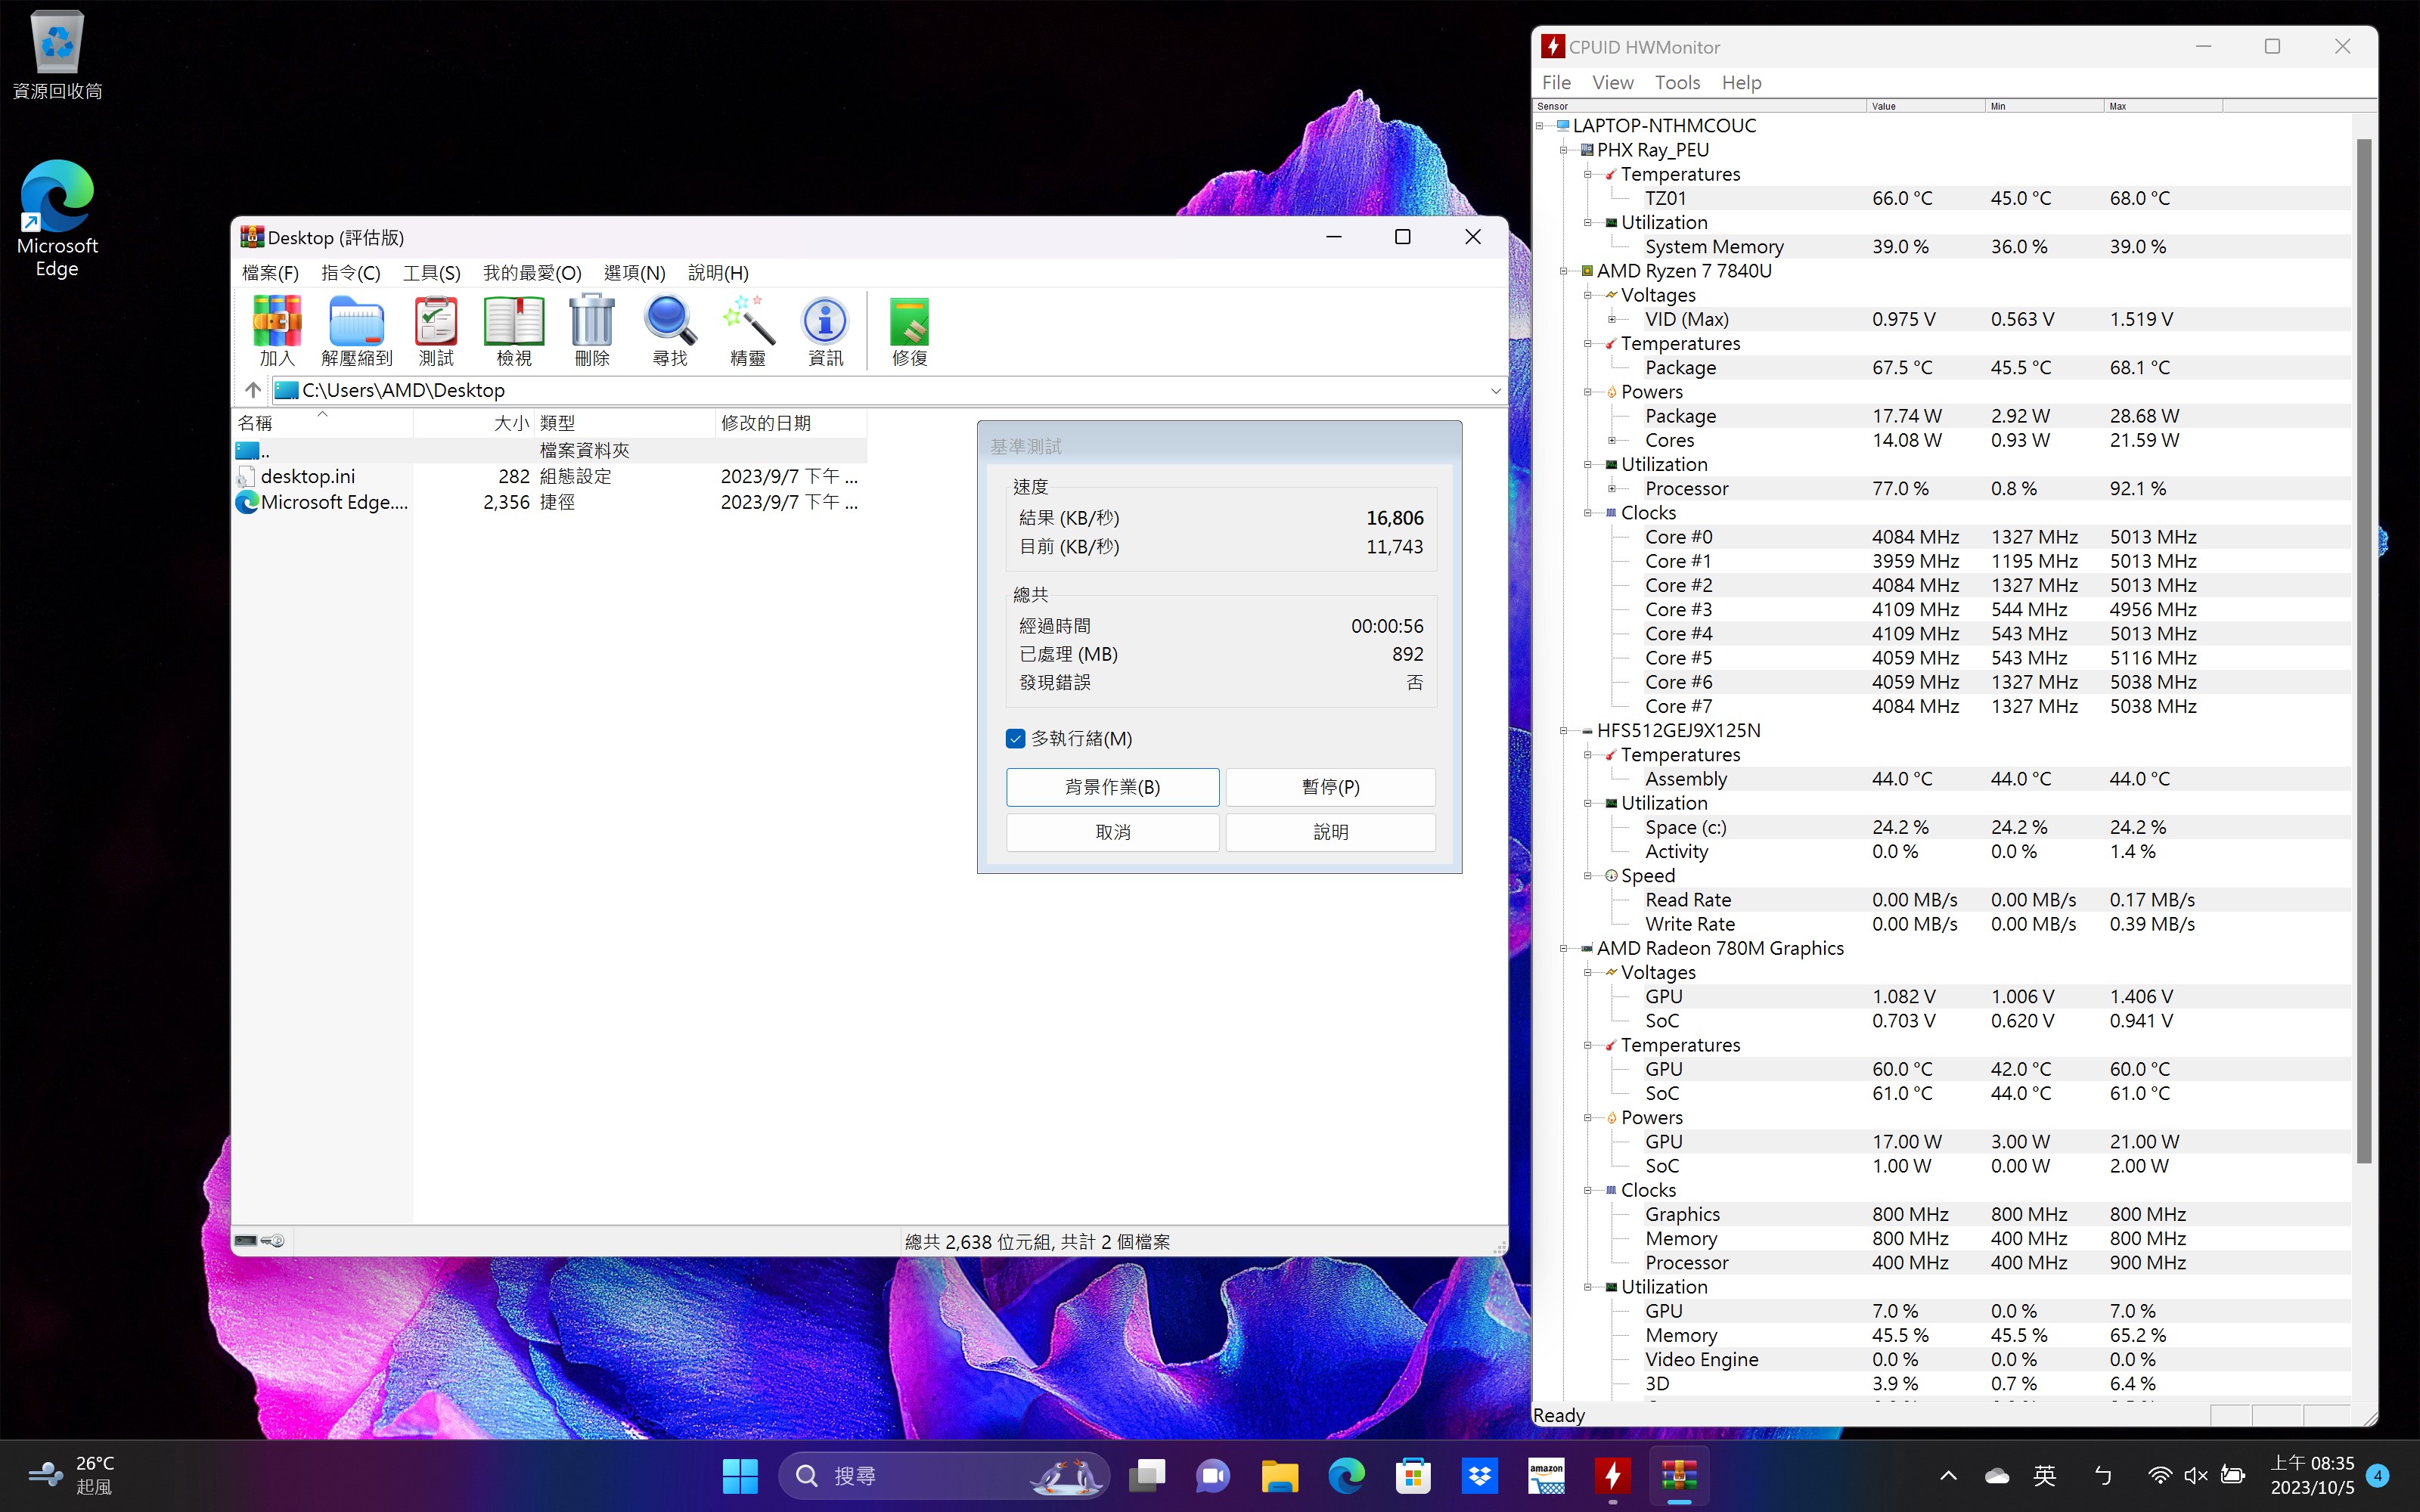Expand the VID (Max) sensor node
This screenshot has height=1512, width=2420.
click(1613, 319)
